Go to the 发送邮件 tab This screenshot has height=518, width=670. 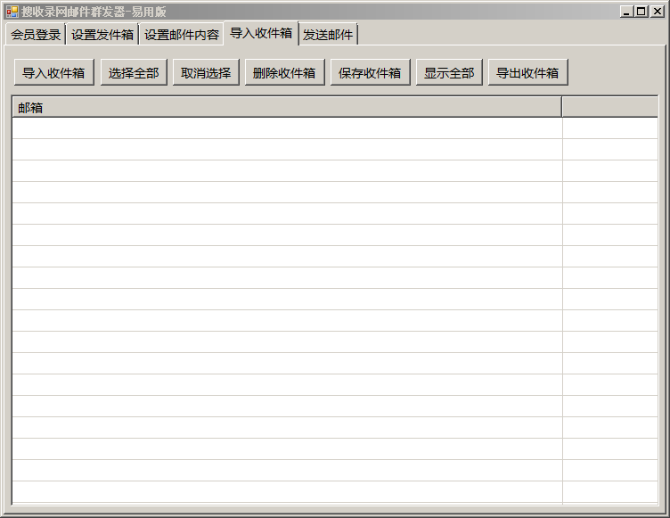point(328,35)
